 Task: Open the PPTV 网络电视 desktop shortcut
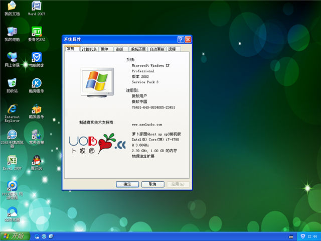click(12, 190)
